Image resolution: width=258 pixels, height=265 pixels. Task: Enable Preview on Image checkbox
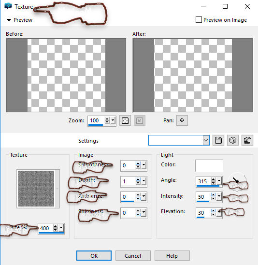[x=199, y=20]
